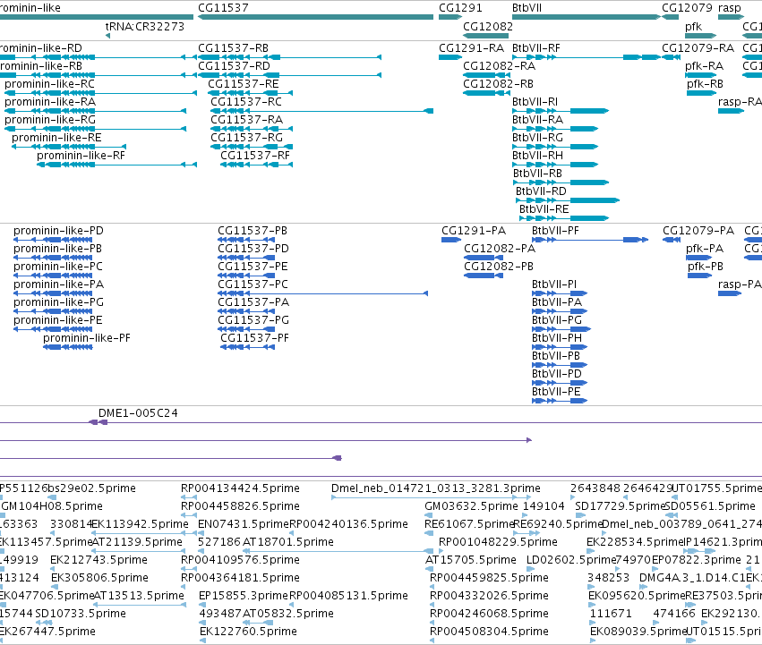The height and width of the screenshot is (645, 762).
Task: Select transcript BtbVII-RH
Action: point(537,156)
